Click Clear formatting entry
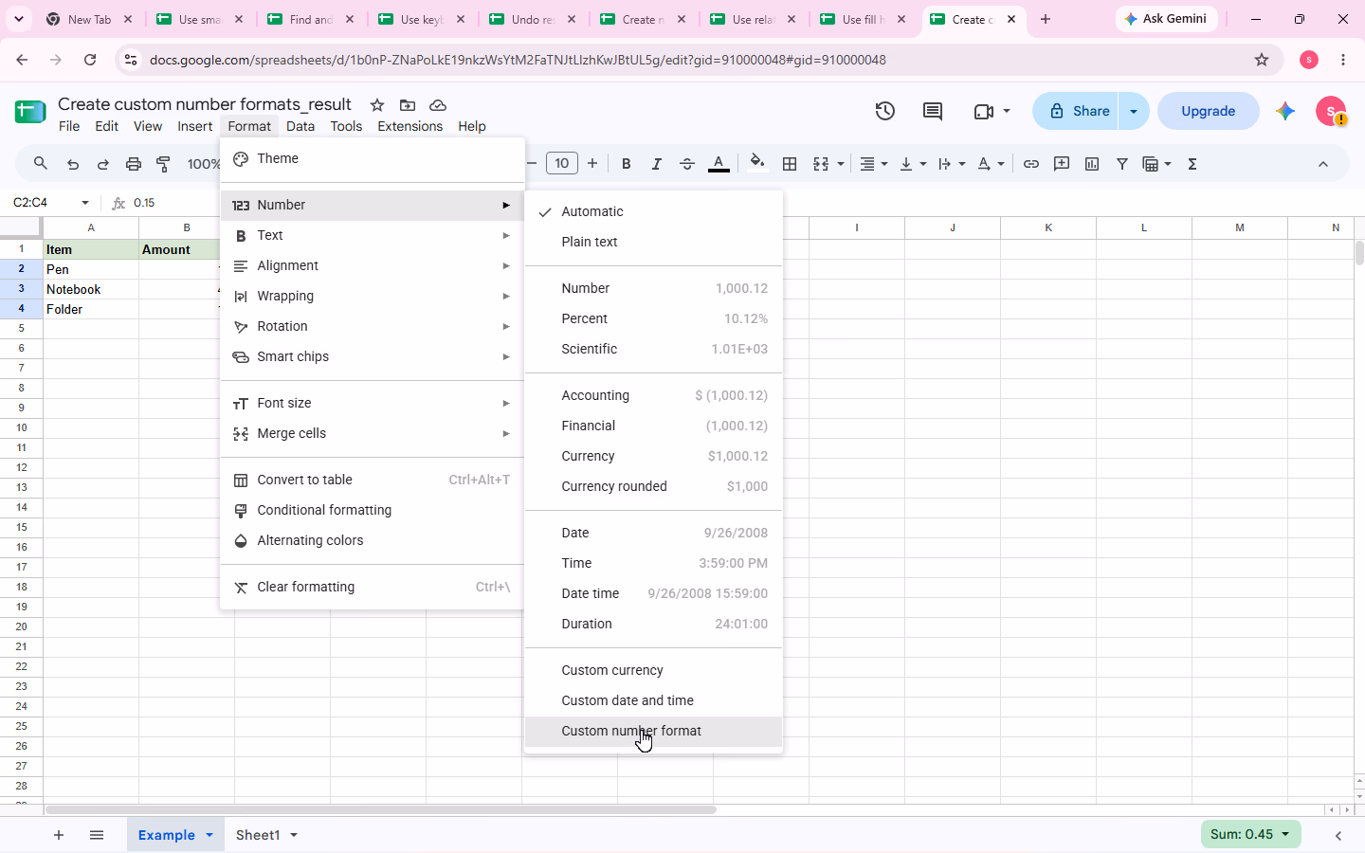Image resolution: width=1365 pixels, height=853 pixels. [373, 587]
